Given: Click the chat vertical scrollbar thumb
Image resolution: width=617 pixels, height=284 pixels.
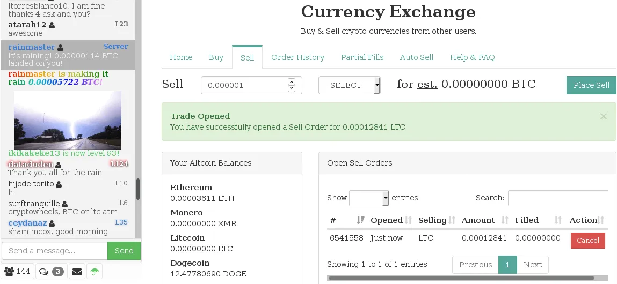Looking at the screenshot, I should pos(137,189).
